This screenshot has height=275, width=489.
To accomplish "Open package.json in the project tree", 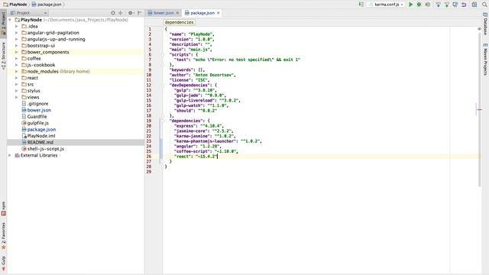I will [x=41, y=129].
